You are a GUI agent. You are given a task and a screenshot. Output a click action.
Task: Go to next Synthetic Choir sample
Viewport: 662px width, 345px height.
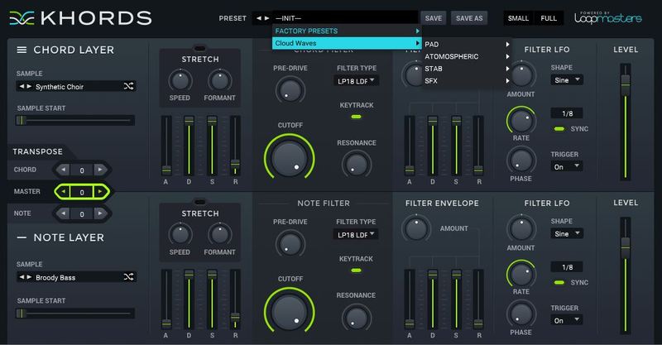29,86
